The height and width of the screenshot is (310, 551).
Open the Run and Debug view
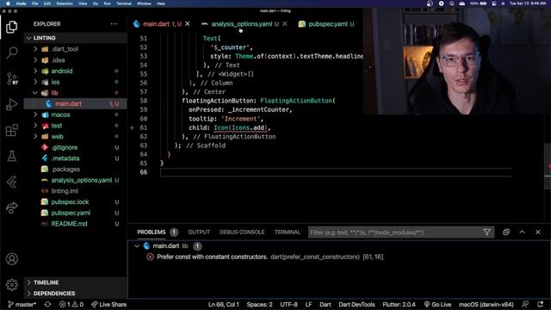pos(11,104)
